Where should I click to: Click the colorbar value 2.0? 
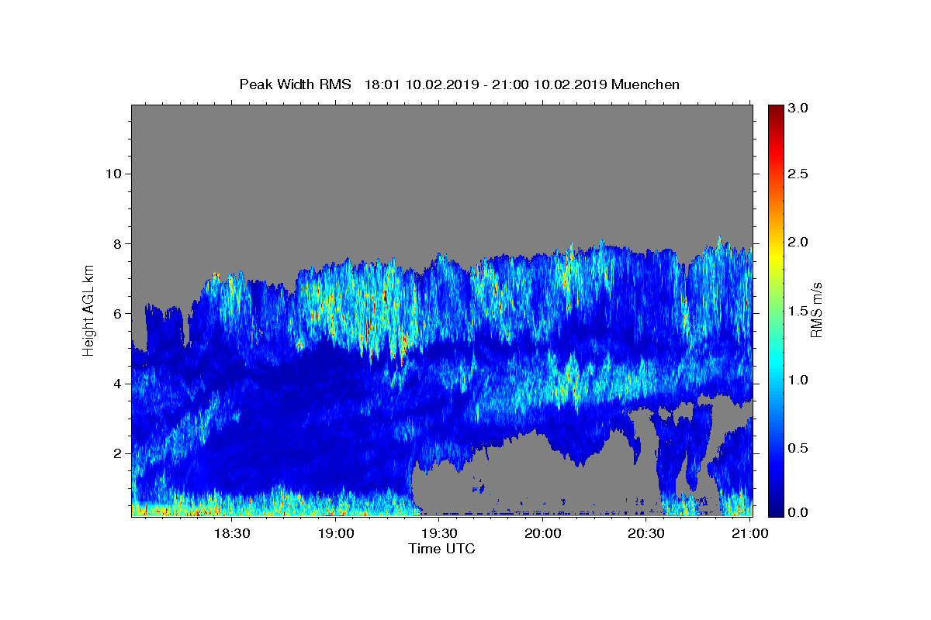point(799,242)
